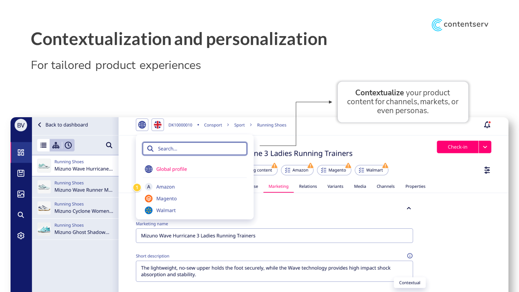
Task: Open the history clock icon in the product list
Action: coord(68,145)
